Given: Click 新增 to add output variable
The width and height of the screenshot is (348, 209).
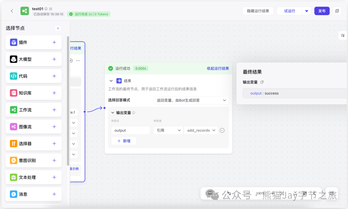Looking at the screenshot, I should (x=124, y=141).
